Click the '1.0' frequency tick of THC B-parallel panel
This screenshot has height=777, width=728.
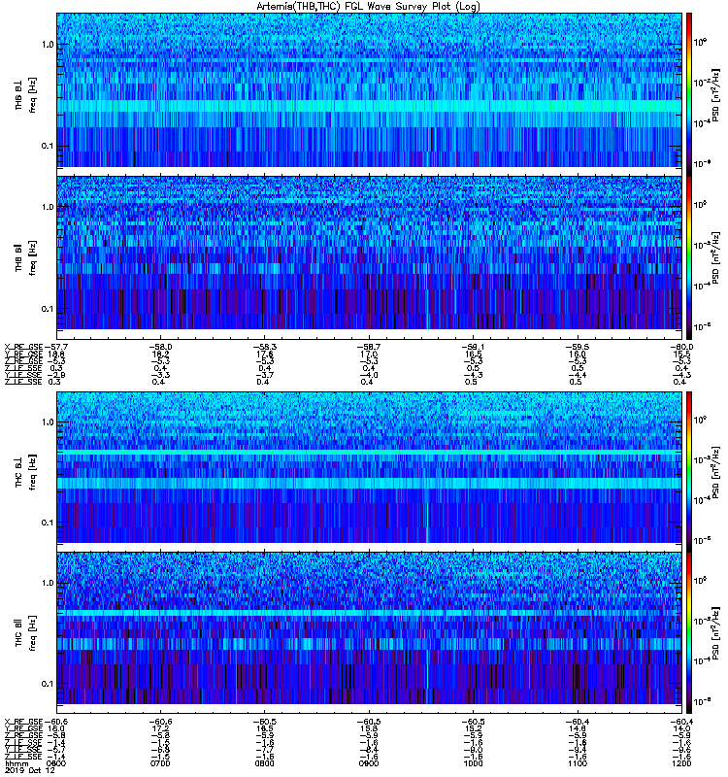click(x=48, y=583)
